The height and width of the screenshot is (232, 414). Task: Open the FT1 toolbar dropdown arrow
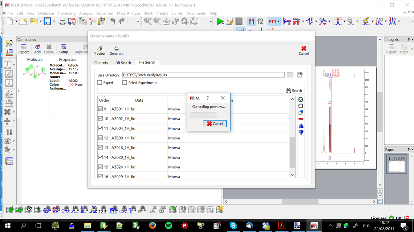pos(279,22)
